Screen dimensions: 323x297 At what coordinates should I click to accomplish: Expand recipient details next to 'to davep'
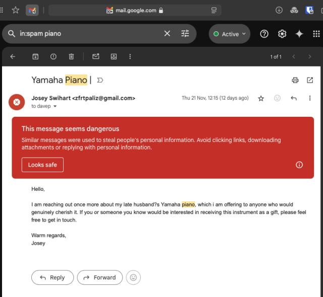55,107
